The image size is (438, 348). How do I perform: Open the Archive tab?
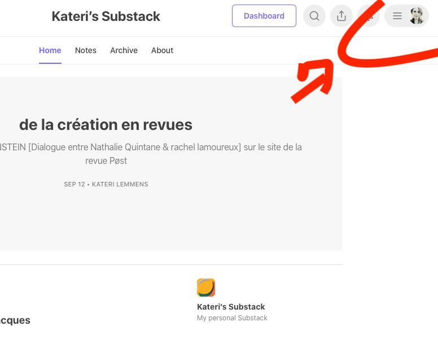point(124,50)
